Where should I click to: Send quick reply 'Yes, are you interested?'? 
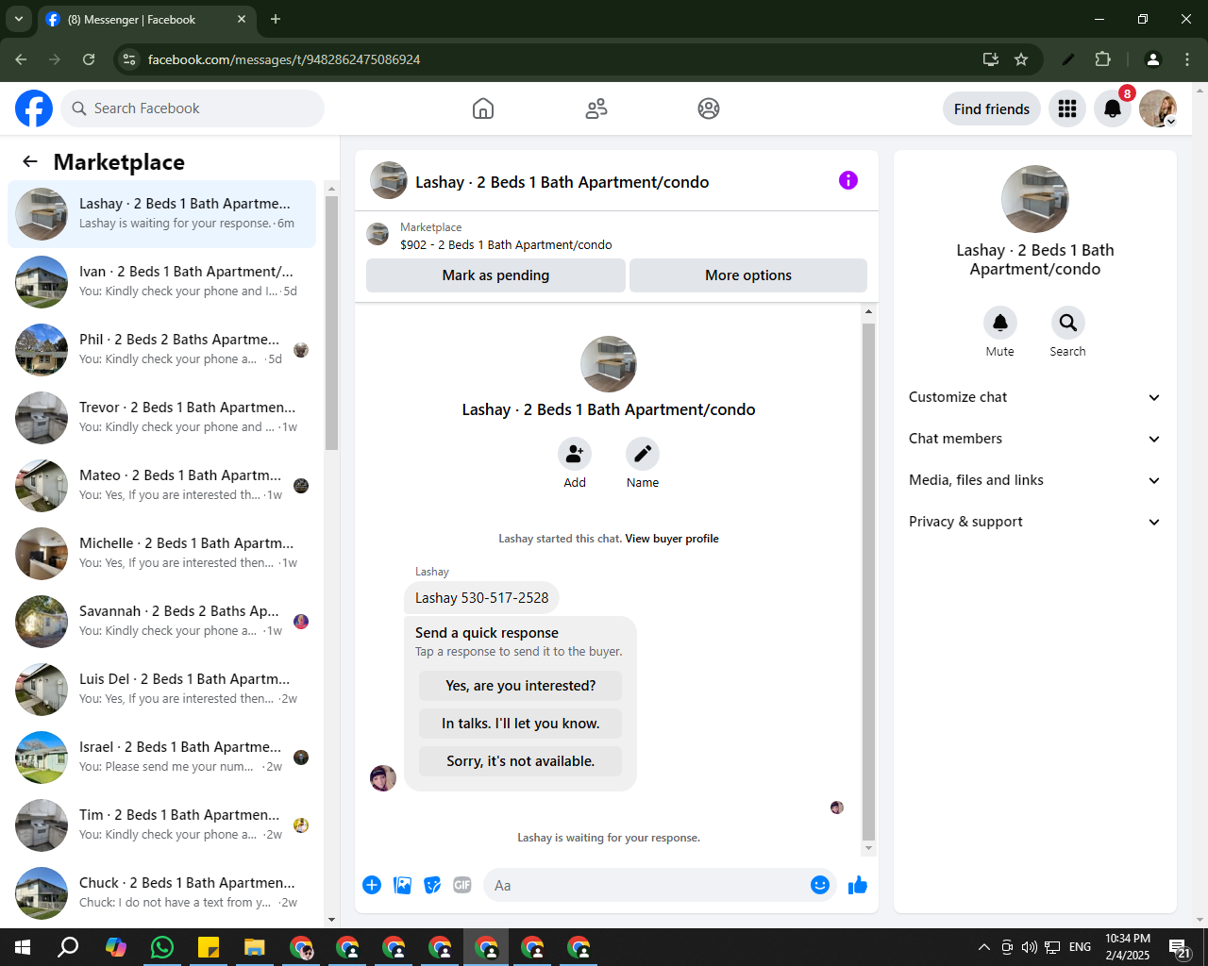[x=521, y=686]
